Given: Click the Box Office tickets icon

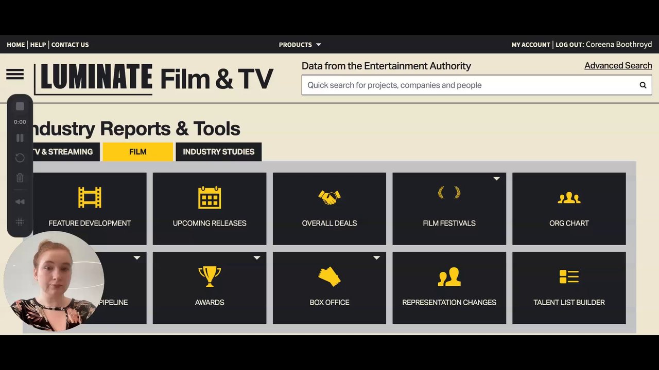Looking at the screenshot, I should [x=329, y=276].
